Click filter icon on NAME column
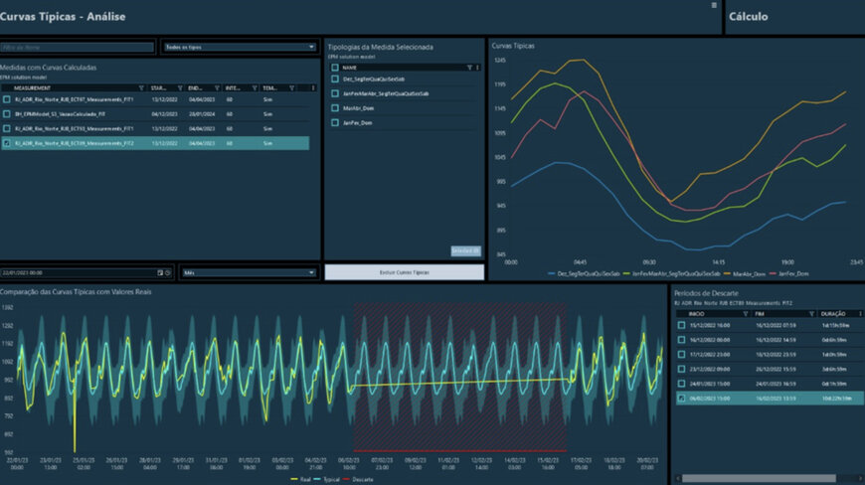This screenshot has width=865, height=485. tap(469, 68)
